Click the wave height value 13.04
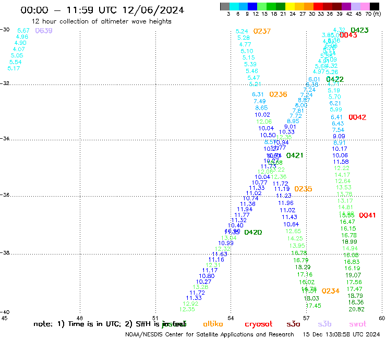This screenshot has width=386, height=339. click(x=228, y=238)
